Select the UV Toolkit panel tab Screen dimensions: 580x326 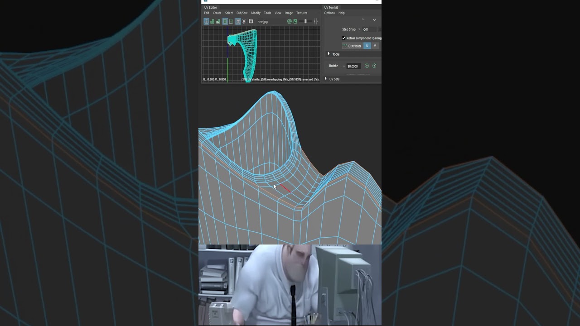[x=331, y=7]
